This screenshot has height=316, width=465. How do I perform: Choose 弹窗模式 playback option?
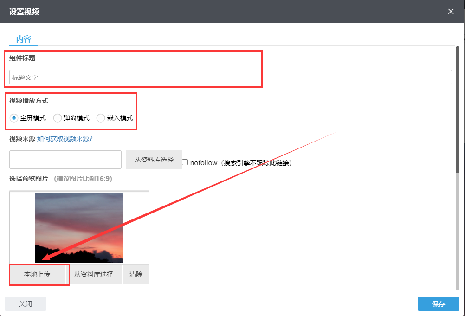click(x=58, y=118)
